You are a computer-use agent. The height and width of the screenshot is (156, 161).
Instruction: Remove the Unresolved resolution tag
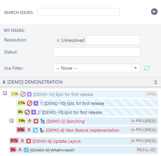pos(58,40)
